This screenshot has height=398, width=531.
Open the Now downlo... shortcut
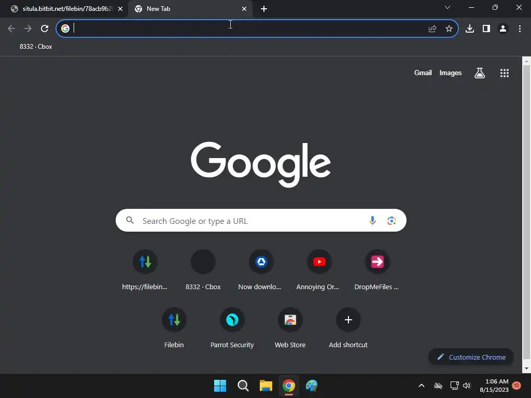click(261, 269)
